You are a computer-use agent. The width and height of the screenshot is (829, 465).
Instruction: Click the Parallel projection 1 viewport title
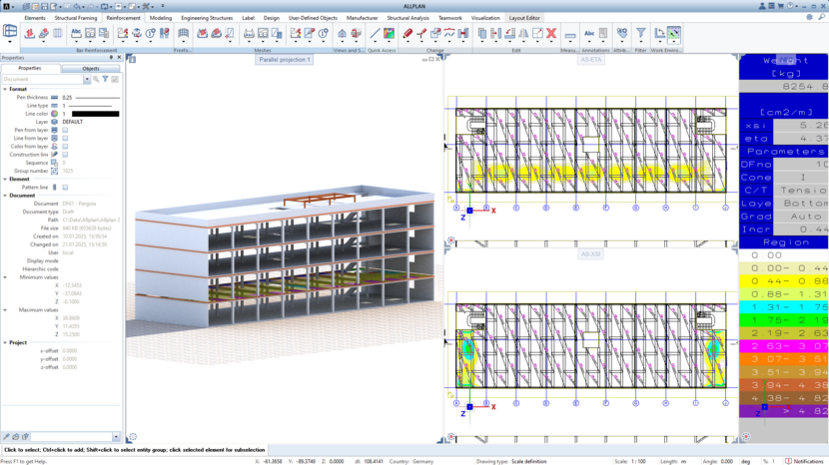click(284, 60)
